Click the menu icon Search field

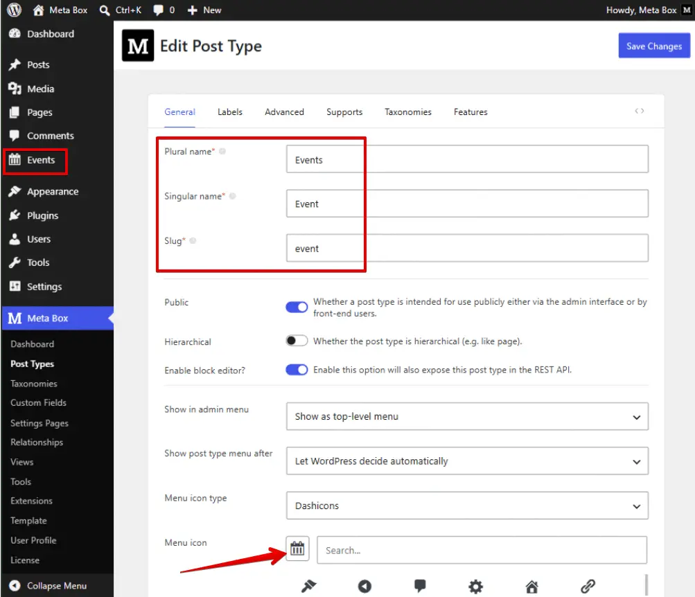[482, 550]
